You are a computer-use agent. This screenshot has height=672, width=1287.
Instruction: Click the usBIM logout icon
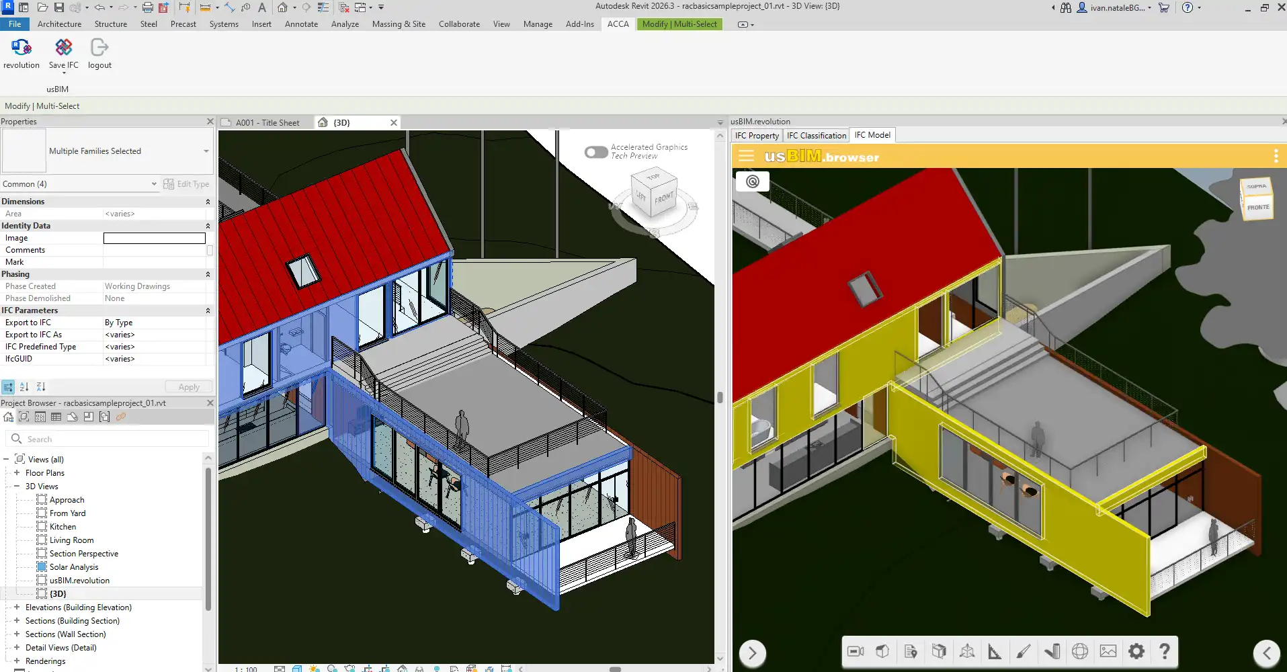(99, 48)
